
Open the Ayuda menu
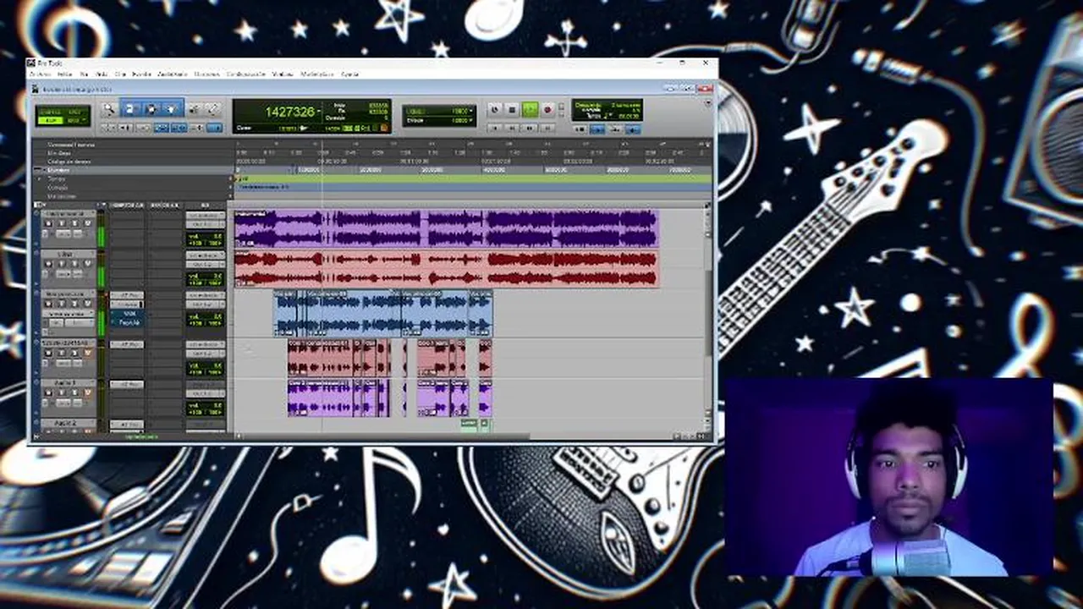pos(349,74)
